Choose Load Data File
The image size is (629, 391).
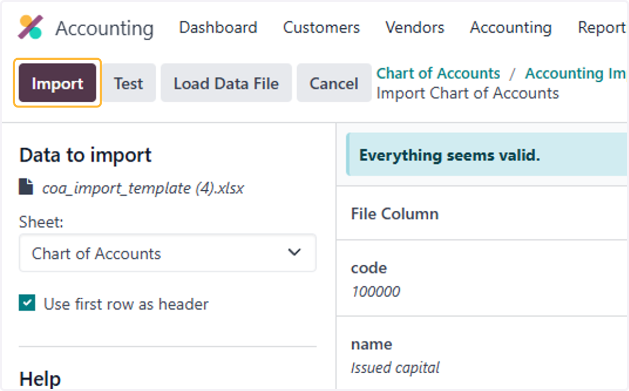coord(226,83)
